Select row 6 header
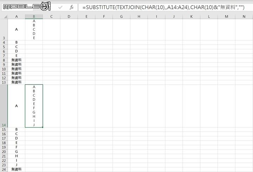Screen dimensions: 253x172 pos(4,51)
